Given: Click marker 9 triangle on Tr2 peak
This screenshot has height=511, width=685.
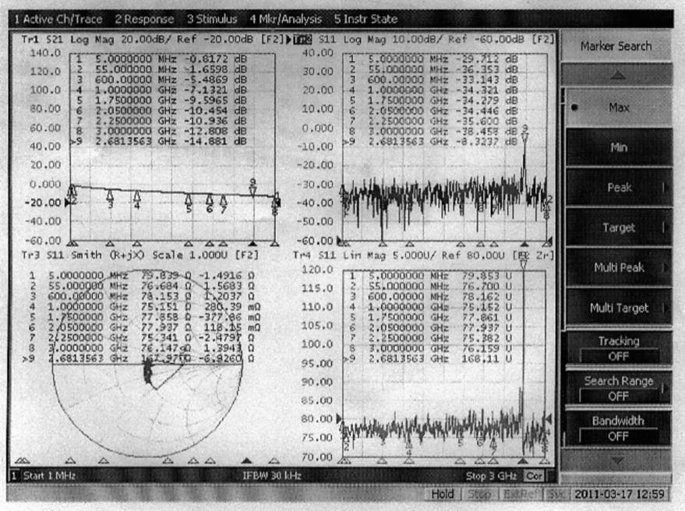Looking at the screenshot, I should 524,136.
